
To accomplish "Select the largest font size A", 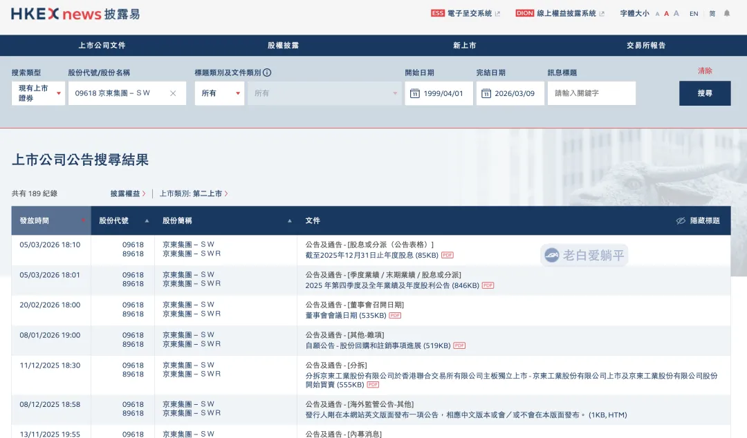I will 676,13.
